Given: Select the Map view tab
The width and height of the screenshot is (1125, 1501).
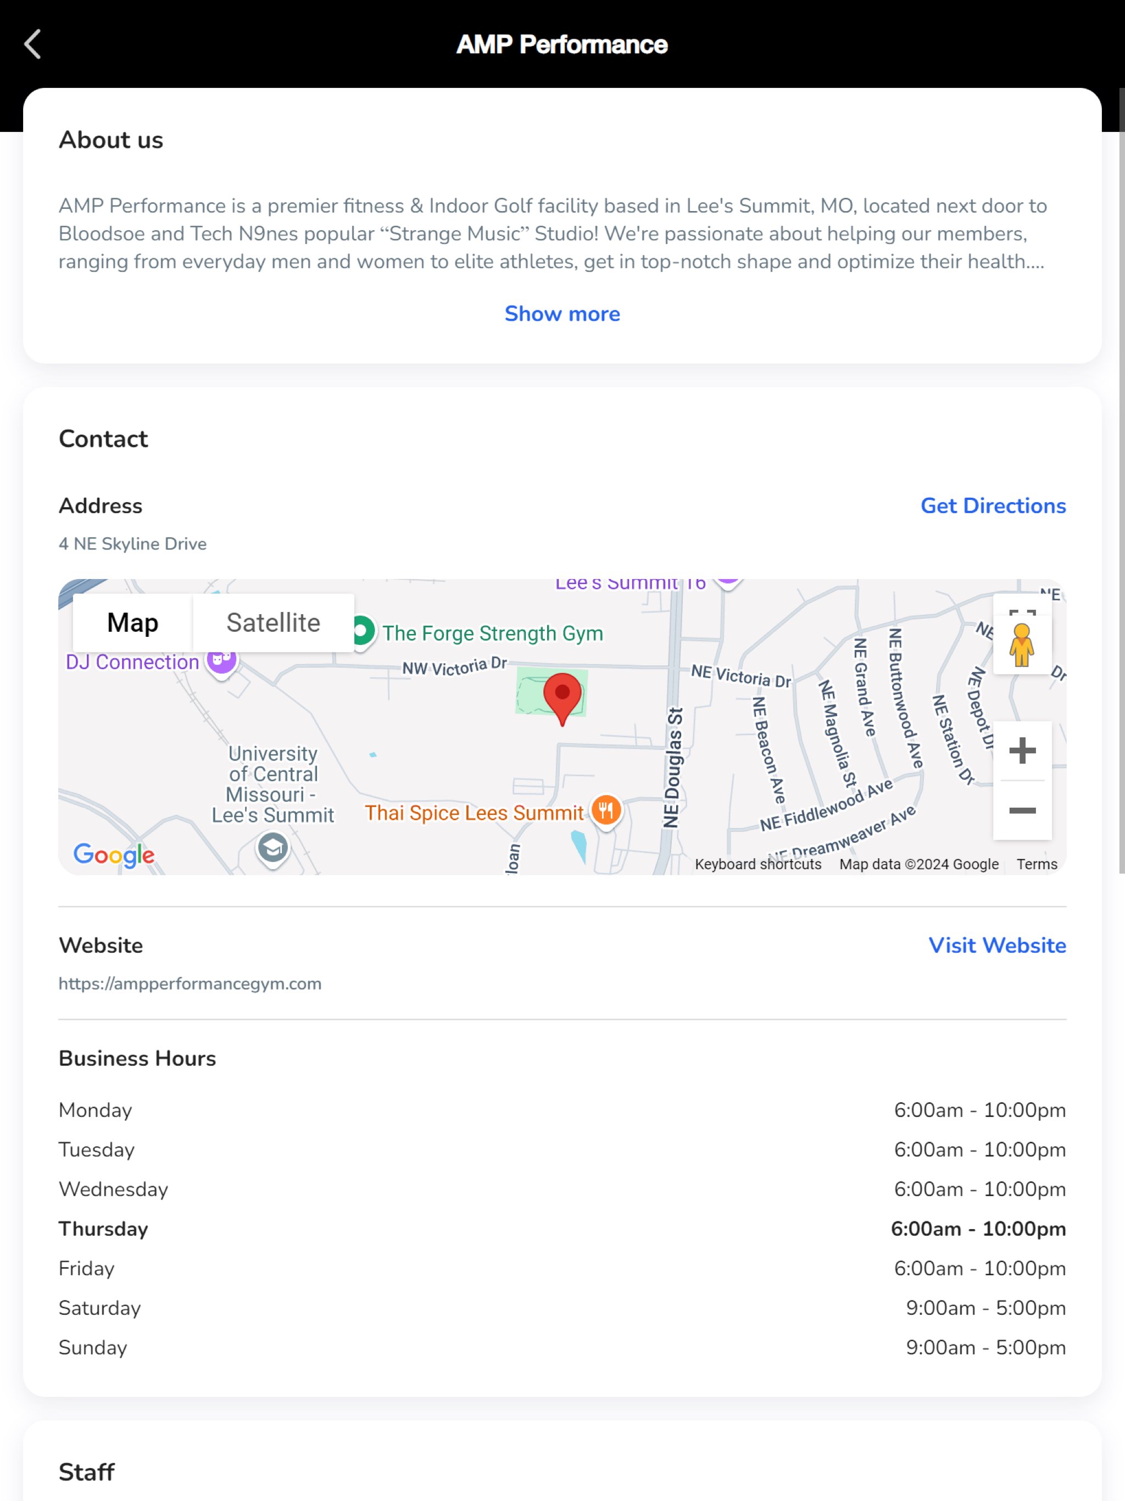Looking at the screenshot, I should pyautogui.click(x=132, y=622).
